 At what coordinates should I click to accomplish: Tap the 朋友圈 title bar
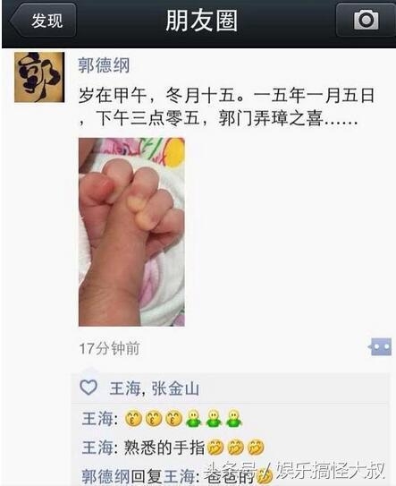point(201,21)
